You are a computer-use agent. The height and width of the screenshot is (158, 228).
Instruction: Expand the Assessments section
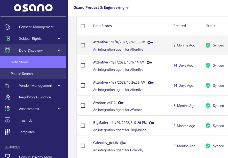pos(59,109)
